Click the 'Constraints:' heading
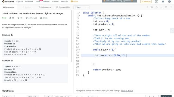174x97 pixels. [8, 91]
